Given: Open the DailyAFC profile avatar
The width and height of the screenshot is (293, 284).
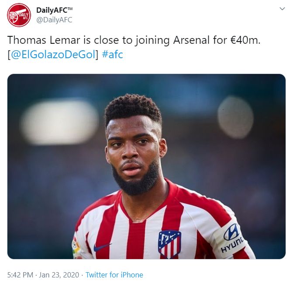Looking at the screenshot, I should pos(19,15).
